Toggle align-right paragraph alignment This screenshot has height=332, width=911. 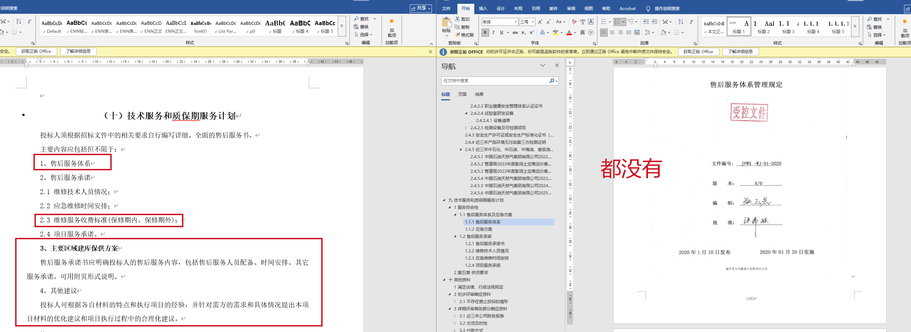pyautogui.click(x=620, y=32)
